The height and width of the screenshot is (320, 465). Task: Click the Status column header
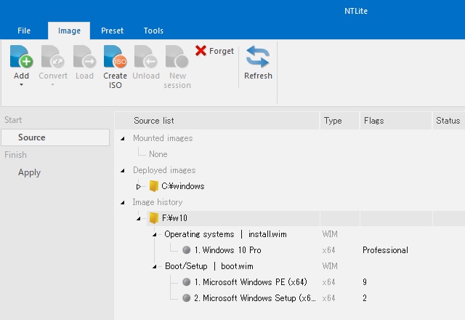pyautogui.click(x=449, y=121)
